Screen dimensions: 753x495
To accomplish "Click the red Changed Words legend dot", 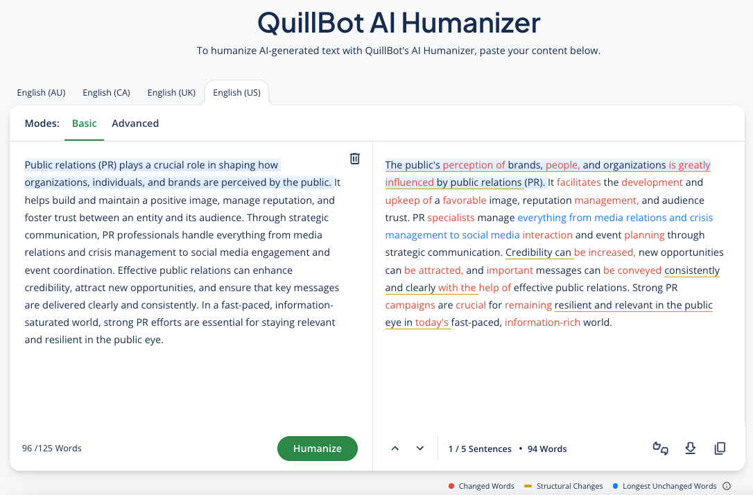I will point(451,486).
